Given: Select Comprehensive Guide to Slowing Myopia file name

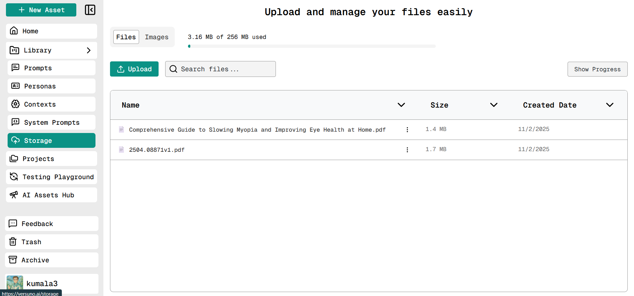Looking at the screenshot, I should pyautogui.click(x=257, y=130).
